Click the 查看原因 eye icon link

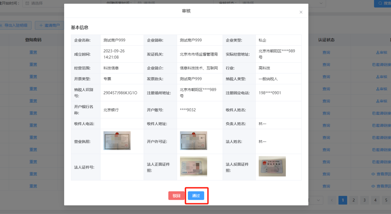coord(381,174)
